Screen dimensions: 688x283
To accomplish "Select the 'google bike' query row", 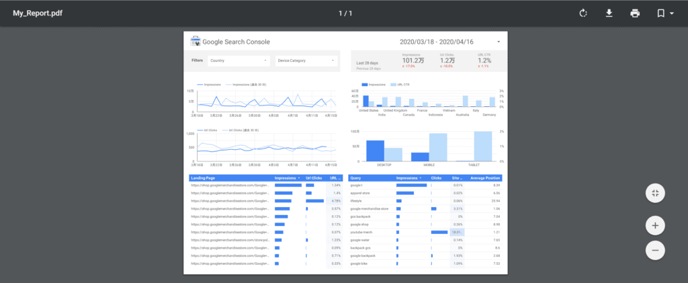I will [x=425, y=264].
